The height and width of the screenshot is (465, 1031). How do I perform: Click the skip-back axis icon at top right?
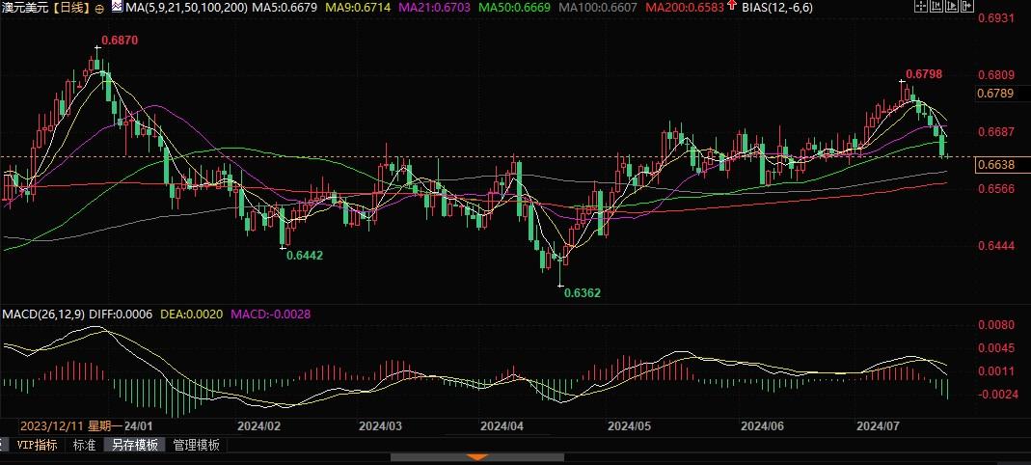pos(936,5)
